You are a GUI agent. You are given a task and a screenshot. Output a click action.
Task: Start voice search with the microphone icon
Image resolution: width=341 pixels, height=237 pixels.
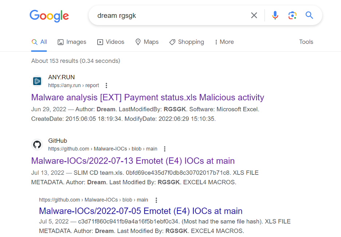point(275,15)
